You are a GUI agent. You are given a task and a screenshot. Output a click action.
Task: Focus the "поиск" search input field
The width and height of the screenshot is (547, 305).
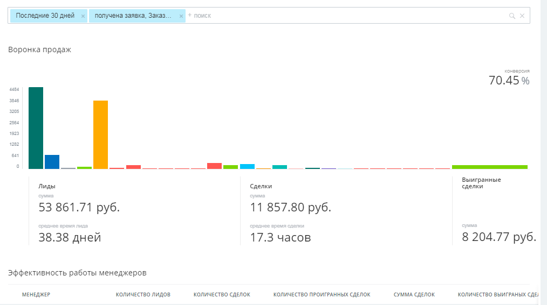345,16
